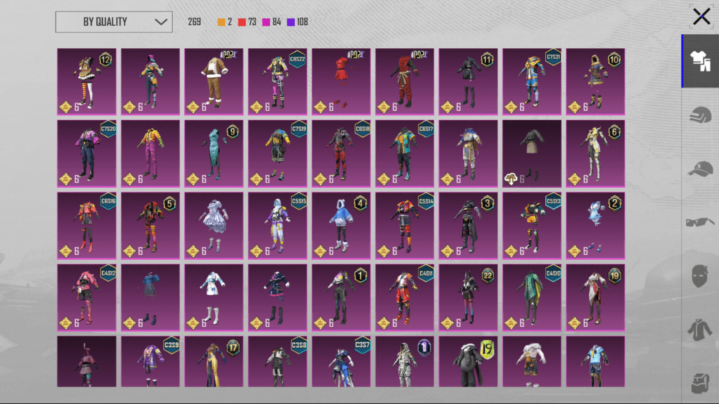Expand the BY QUALITY sort dropdown
Screen dimensions: 719x404
114,22
